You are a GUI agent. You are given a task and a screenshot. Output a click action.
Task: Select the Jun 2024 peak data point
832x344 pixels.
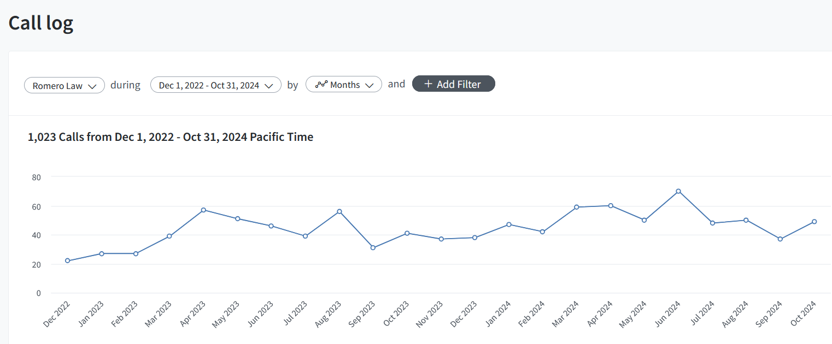(x=678, y=191)
